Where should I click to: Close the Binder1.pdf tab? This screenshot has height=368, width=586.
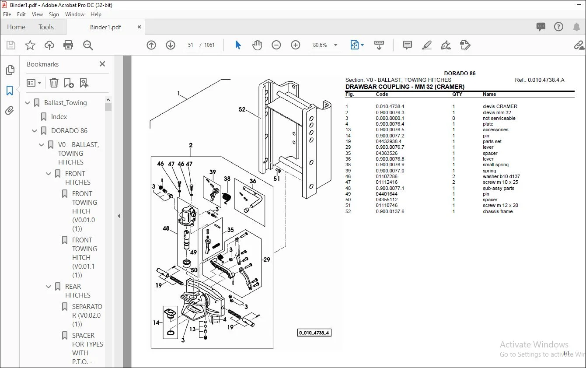[140, 27]
